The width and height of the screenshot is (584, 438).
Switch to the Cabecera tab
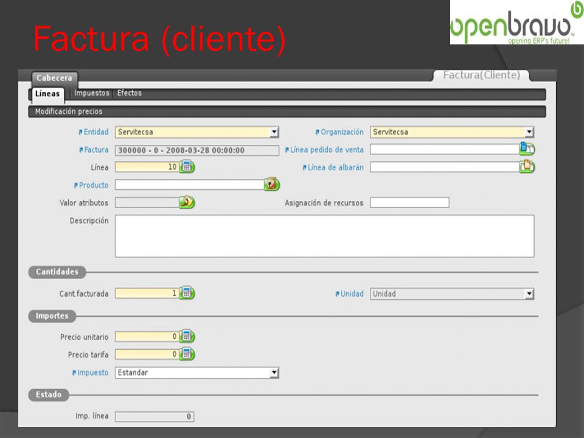(54, 78)
